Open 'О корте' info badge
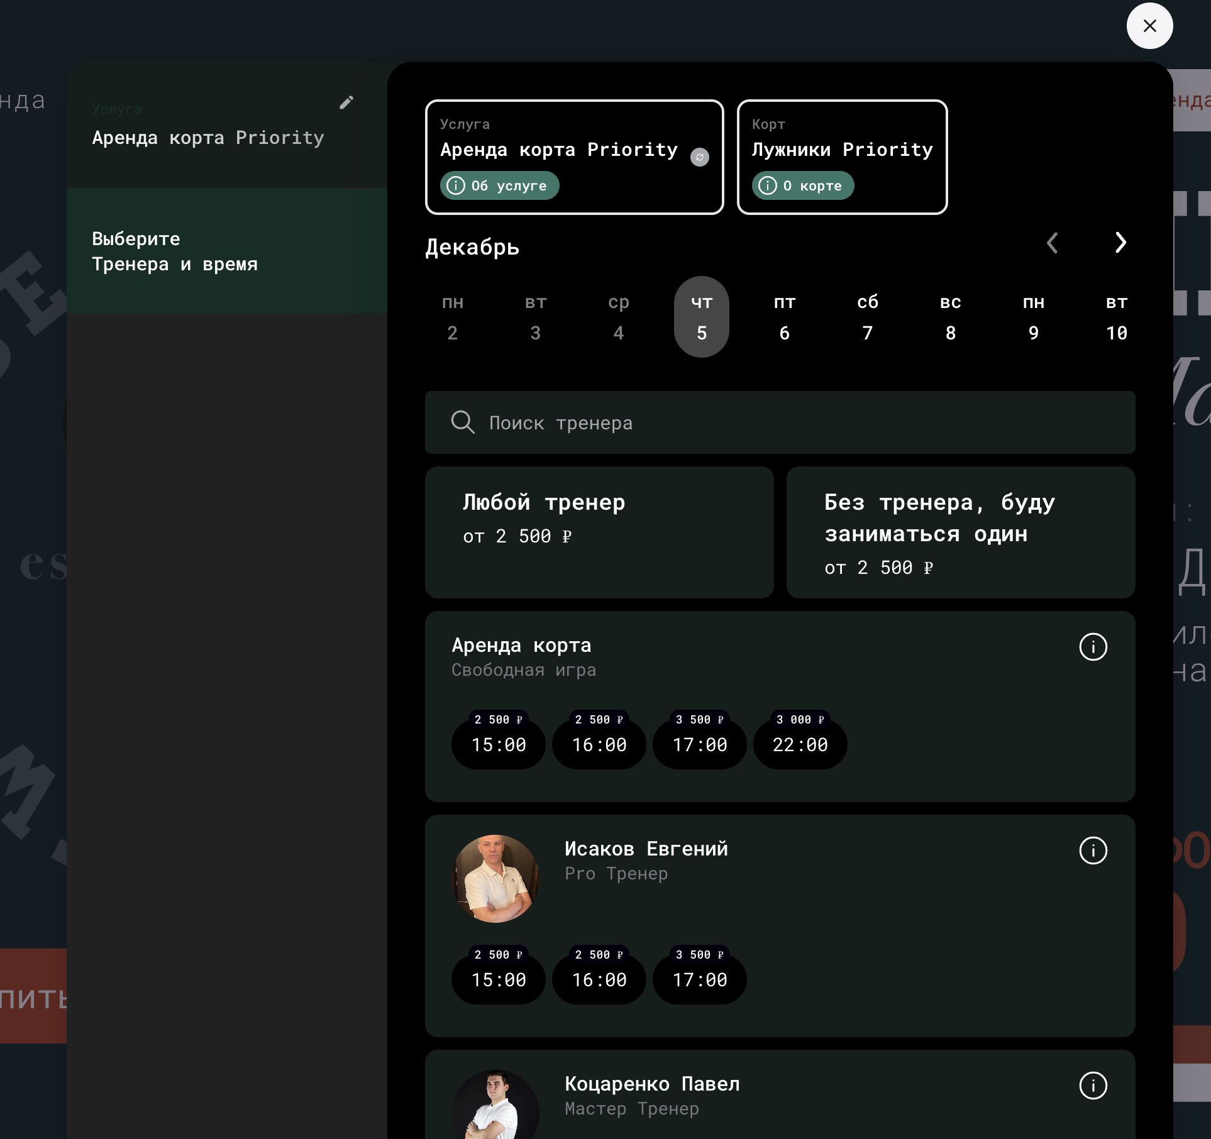The image size is (1211, 1139). 802,186
